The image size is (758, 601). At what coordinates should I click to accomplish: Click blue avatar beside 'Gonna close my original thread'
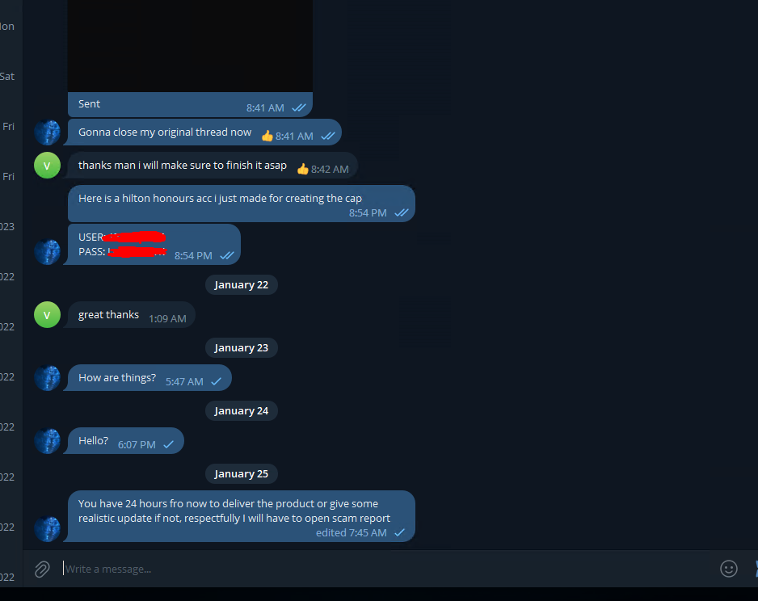[x=48, y=132]
